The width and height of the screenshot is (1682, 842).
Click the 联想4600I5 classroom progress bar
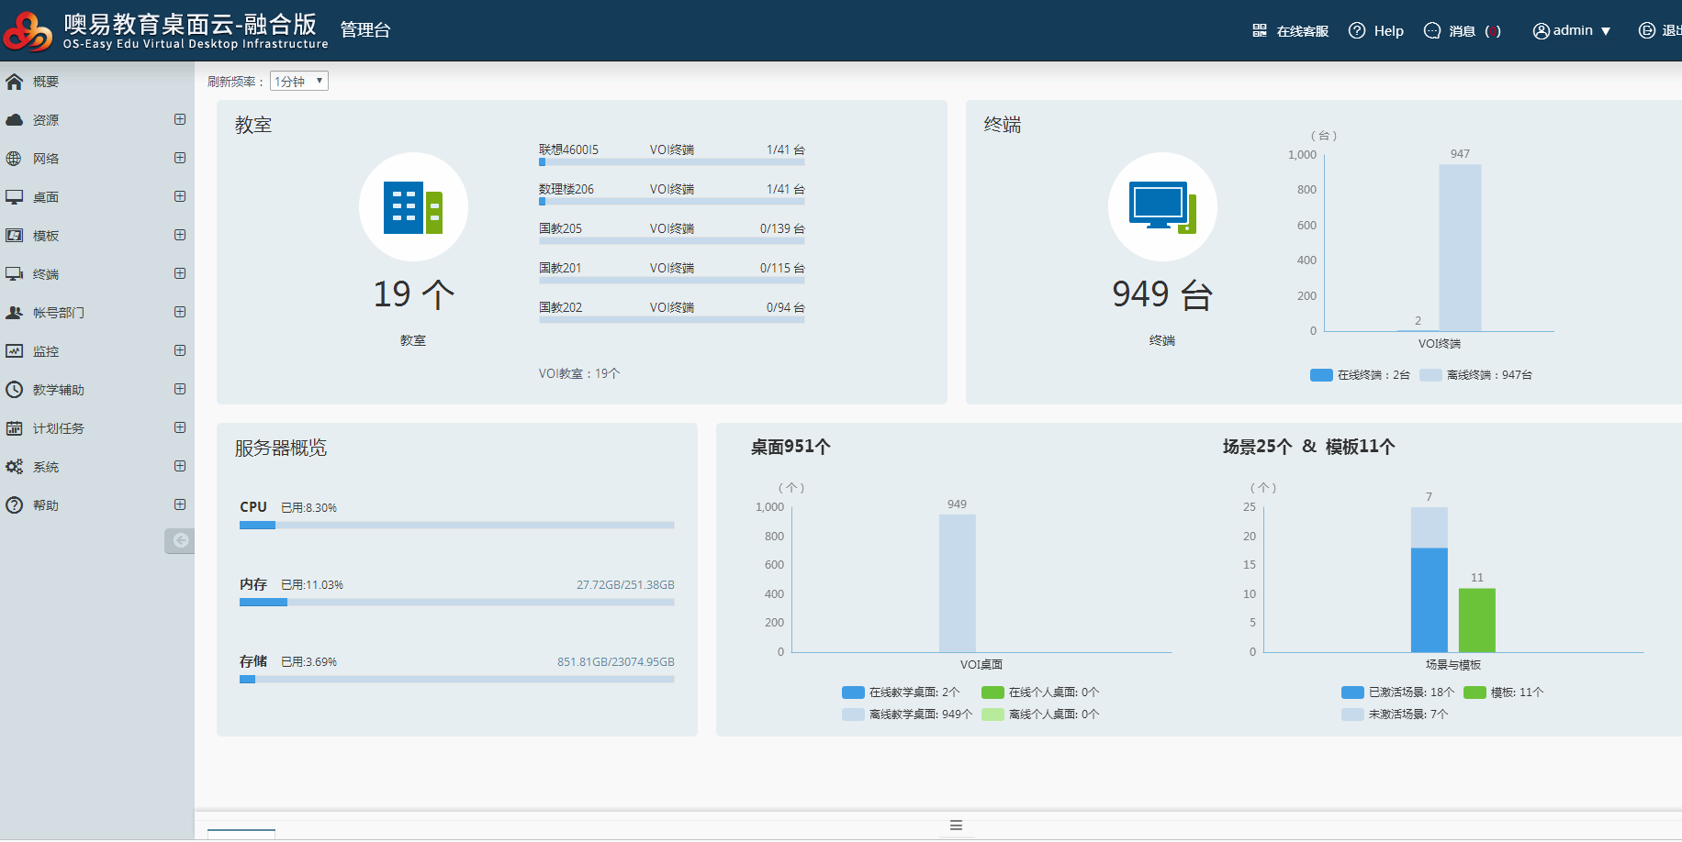[671, 162]
